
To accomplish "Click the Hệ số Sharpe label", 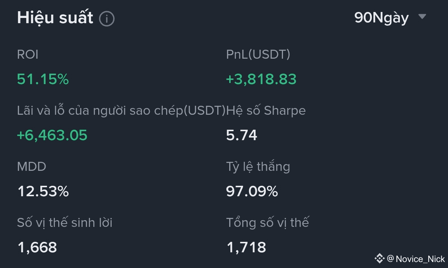I will tap(266, 111).
